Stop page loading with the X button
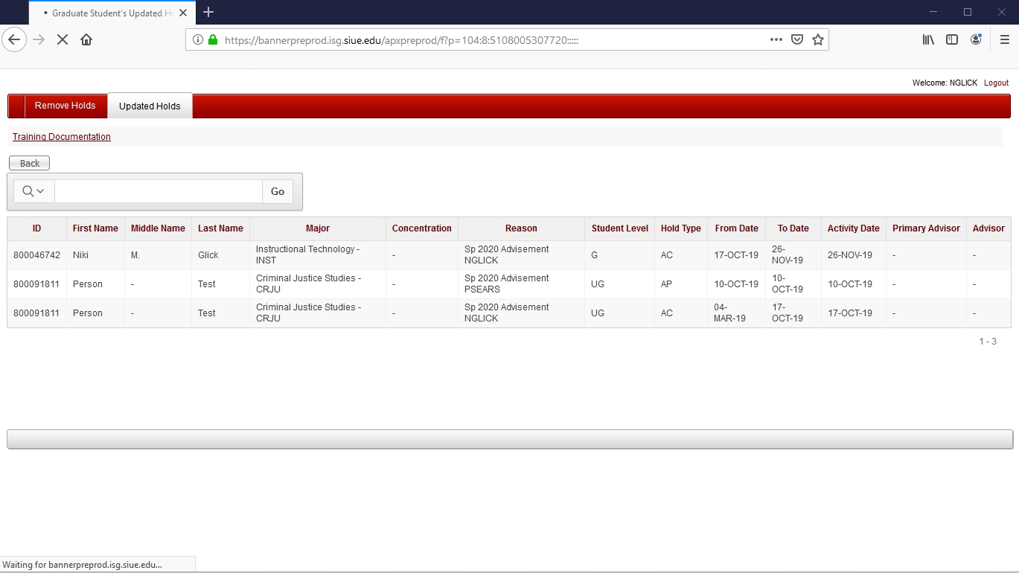Screen dimensions: 1019x573 point(63,39)
